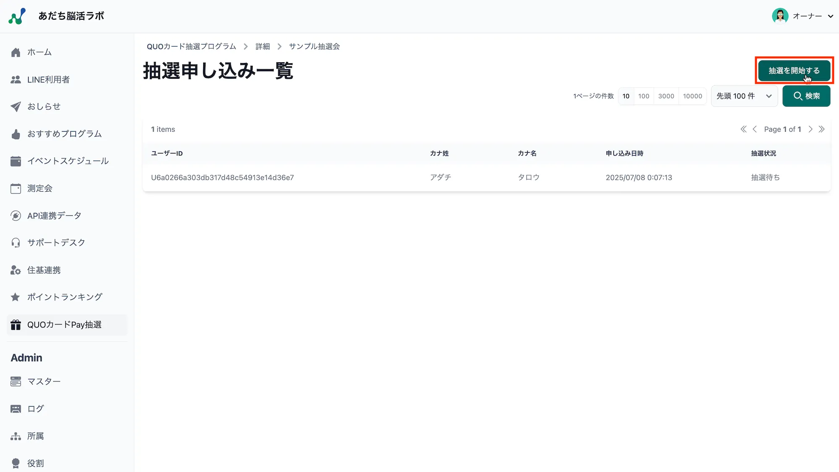The height and width of the screenshot is (472, 839).
Task: Open the ポイントランキング star icon
Action: click(16, 297)
